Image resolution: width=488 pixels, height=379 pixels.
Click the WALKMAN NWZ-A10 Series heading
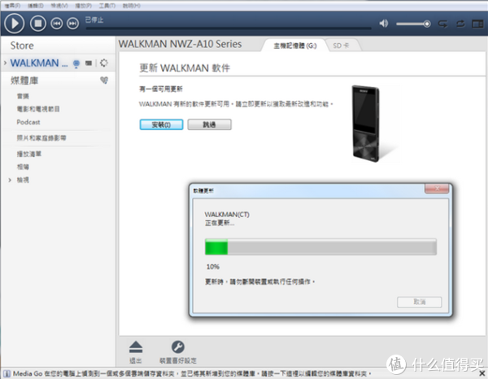tap(181, 44)
